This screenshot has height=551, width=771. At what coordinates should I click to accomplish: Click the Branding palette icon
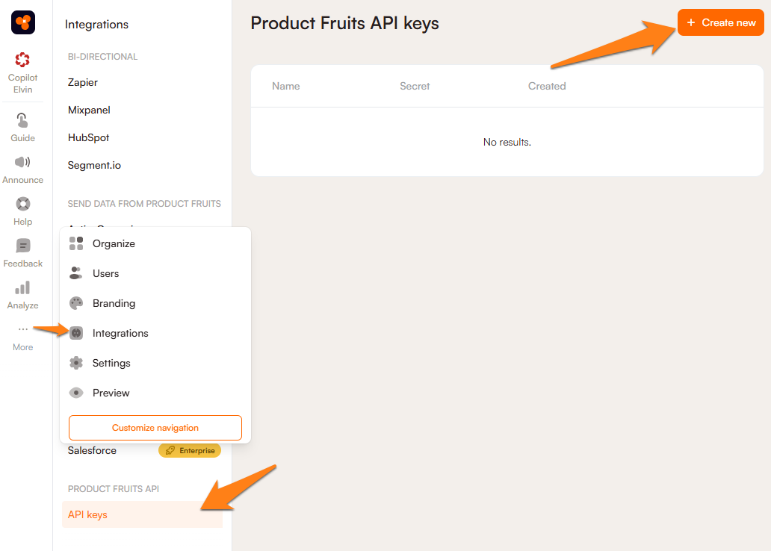pyautogui.click(x=76, y=303)
